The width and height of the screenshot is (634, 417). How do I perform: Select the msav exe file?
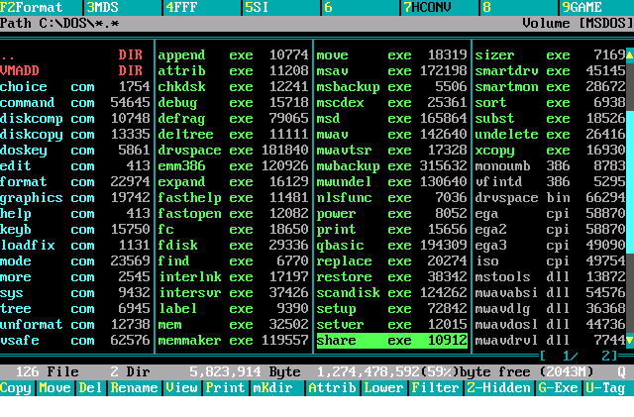pyautogui.click(x=392, y=70)
